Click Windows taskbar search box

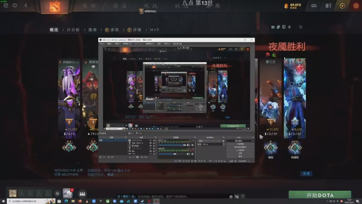click(x=31, y=201)
